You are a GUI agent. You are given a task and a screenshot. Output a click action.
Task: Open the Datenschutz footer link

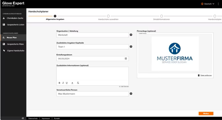tap(33, 118)
